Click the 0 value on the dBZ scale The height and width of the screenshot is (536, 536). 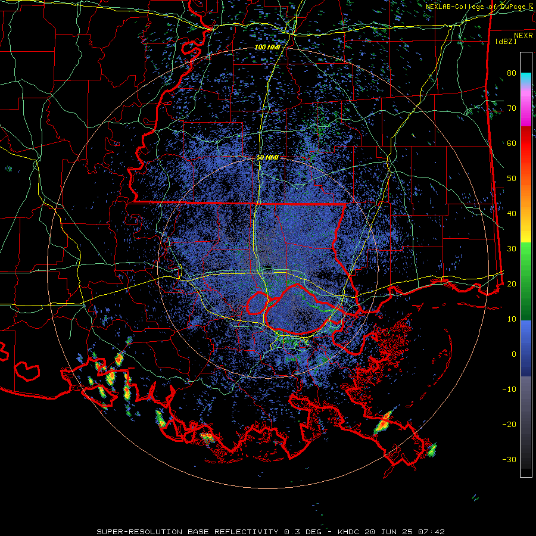(x=514, y=354)
